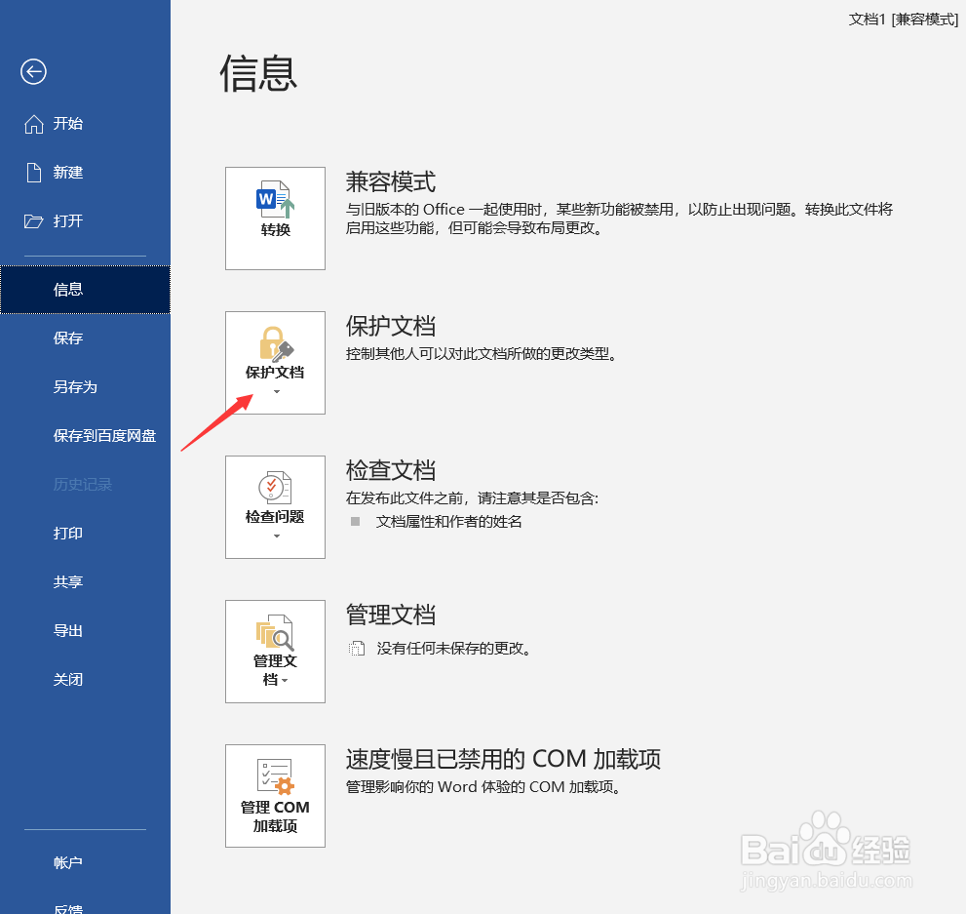The width and height of the screenshot is (966, 914).
Task: Click text 管理影响你的 Word 体验的 COM 加载项。
Action: tap(483, 787)
